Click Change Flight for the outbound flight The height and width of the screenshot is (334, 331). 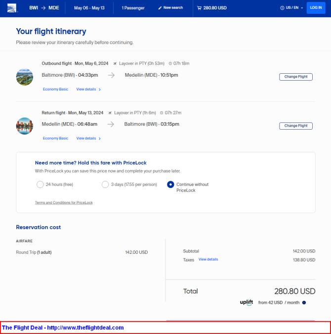coord(296,77)
